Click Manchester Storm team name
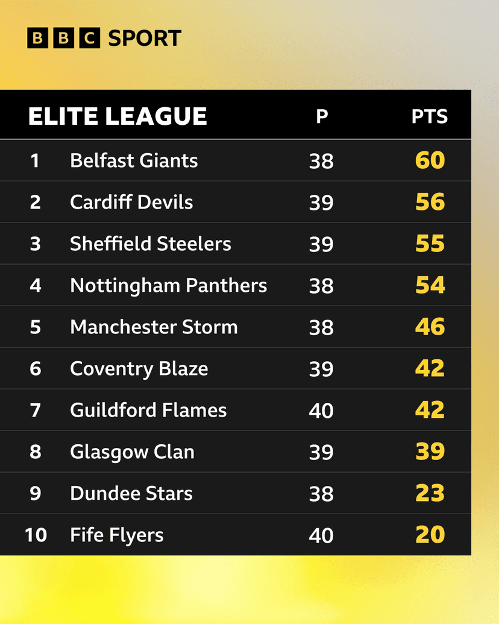This screenshot has width=499, height=624. pyautogui.click(x=154, y=327)
